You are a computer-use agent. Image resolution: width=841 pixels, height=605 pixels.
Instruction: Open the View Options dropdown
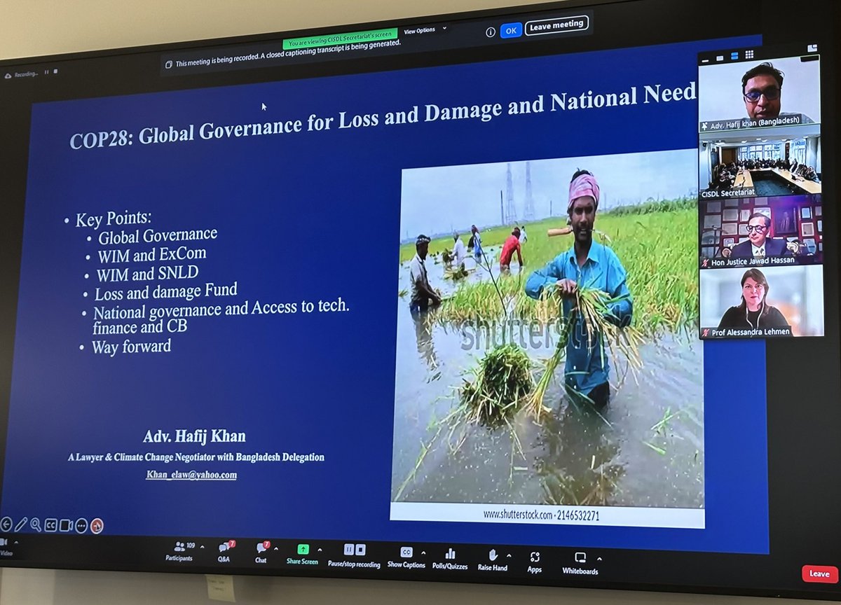424,31
